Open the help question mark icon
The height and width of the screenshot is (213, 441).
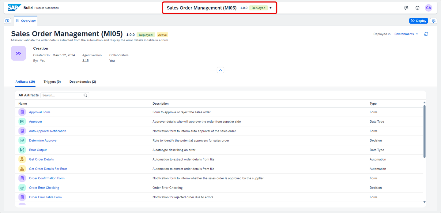click(417, 8)
